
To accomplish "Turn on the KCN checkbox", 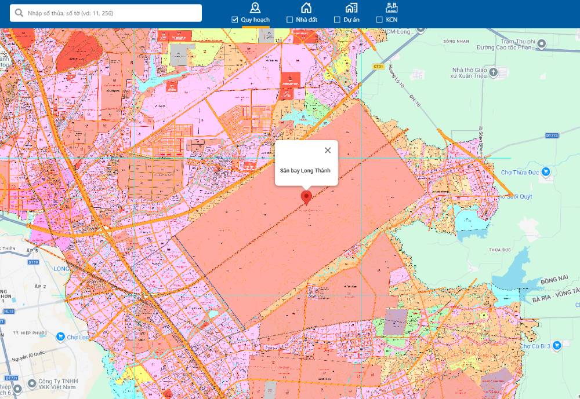I will click(x=379, y=20).
